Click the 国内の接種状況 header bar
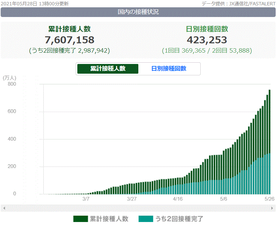The width and height of the screenshot is (277, 225). [138, 12]
